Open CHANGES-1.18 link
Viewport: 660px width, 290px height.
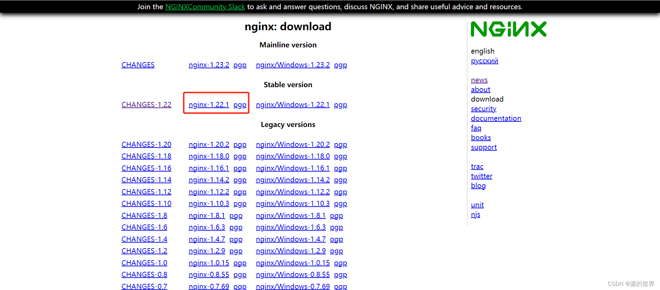pyautogui.click(x=146, y=156)
